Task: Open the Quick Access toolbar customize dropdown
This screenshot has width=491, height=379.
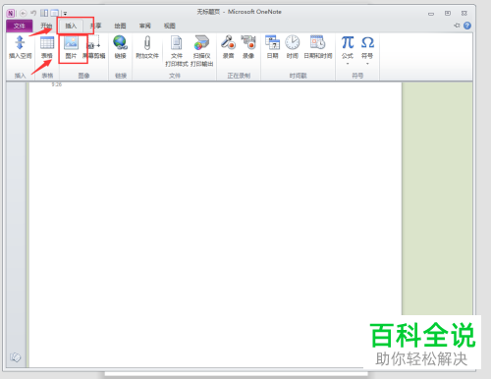Action: coord(65,14)
